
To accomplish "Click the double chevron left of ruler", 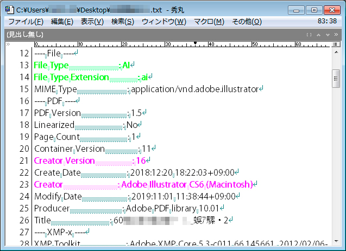I will tap(8, 44).
